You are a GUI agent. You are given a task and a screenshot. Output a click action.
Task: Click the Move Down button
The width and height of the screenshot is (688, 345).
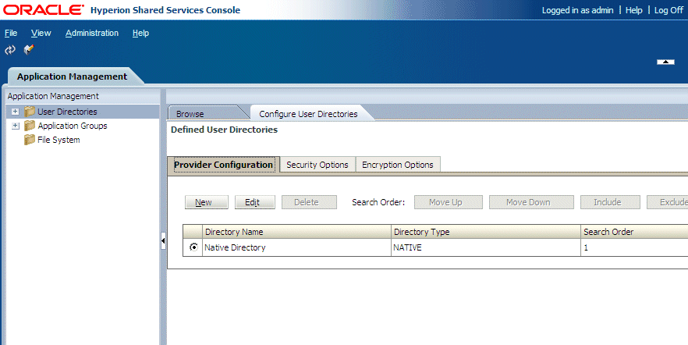pos(531,202)
